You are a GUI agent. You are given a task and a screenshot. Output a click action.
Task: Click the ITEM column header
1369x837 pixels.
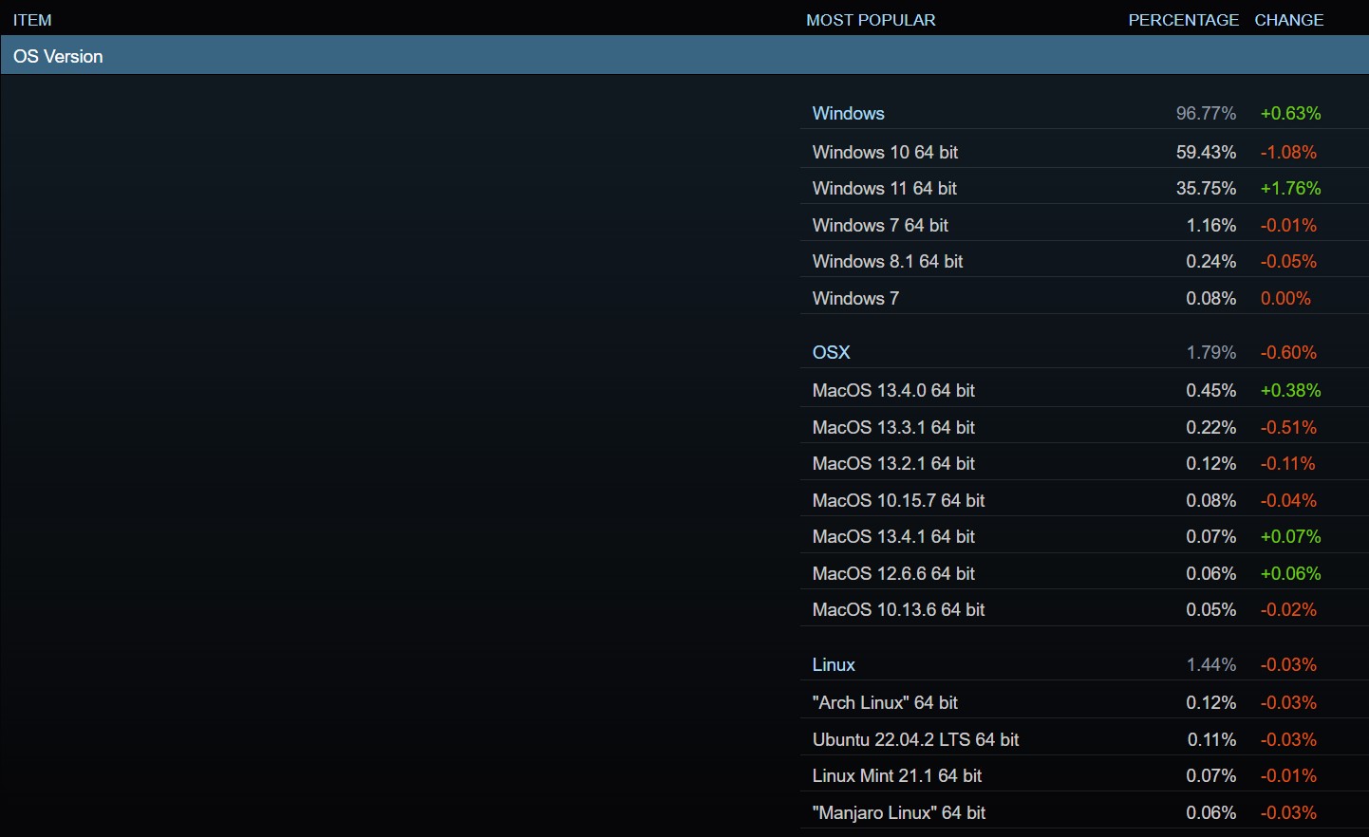click(32, 20)
